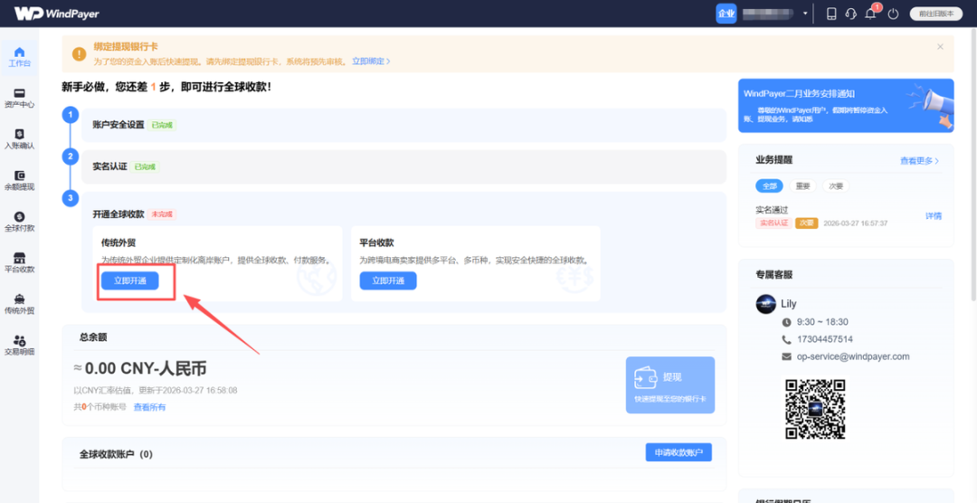977x503 pixels.
Task: Select the 全部 filter in 业务提醒
Action: [x=769, y=185]
